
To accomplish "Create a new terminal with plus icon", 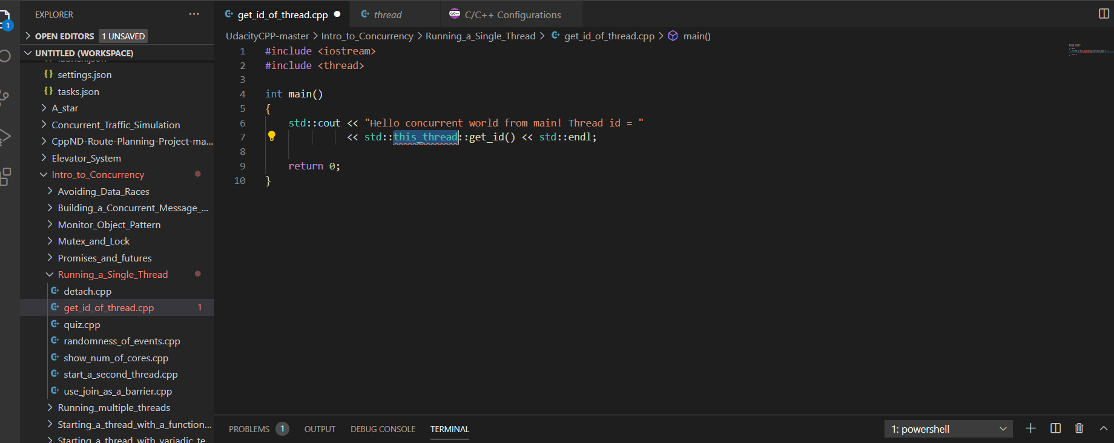I will [1030, 428].
